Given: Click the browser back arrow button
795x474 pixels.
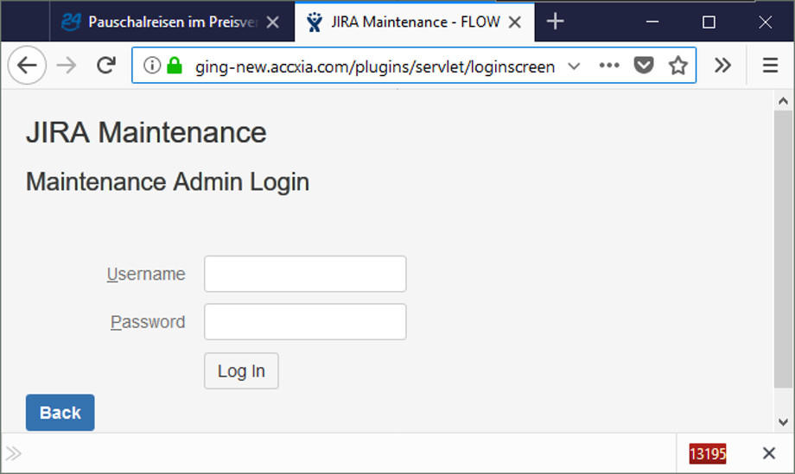Looking at the screenshot, I should pos(27,66).
